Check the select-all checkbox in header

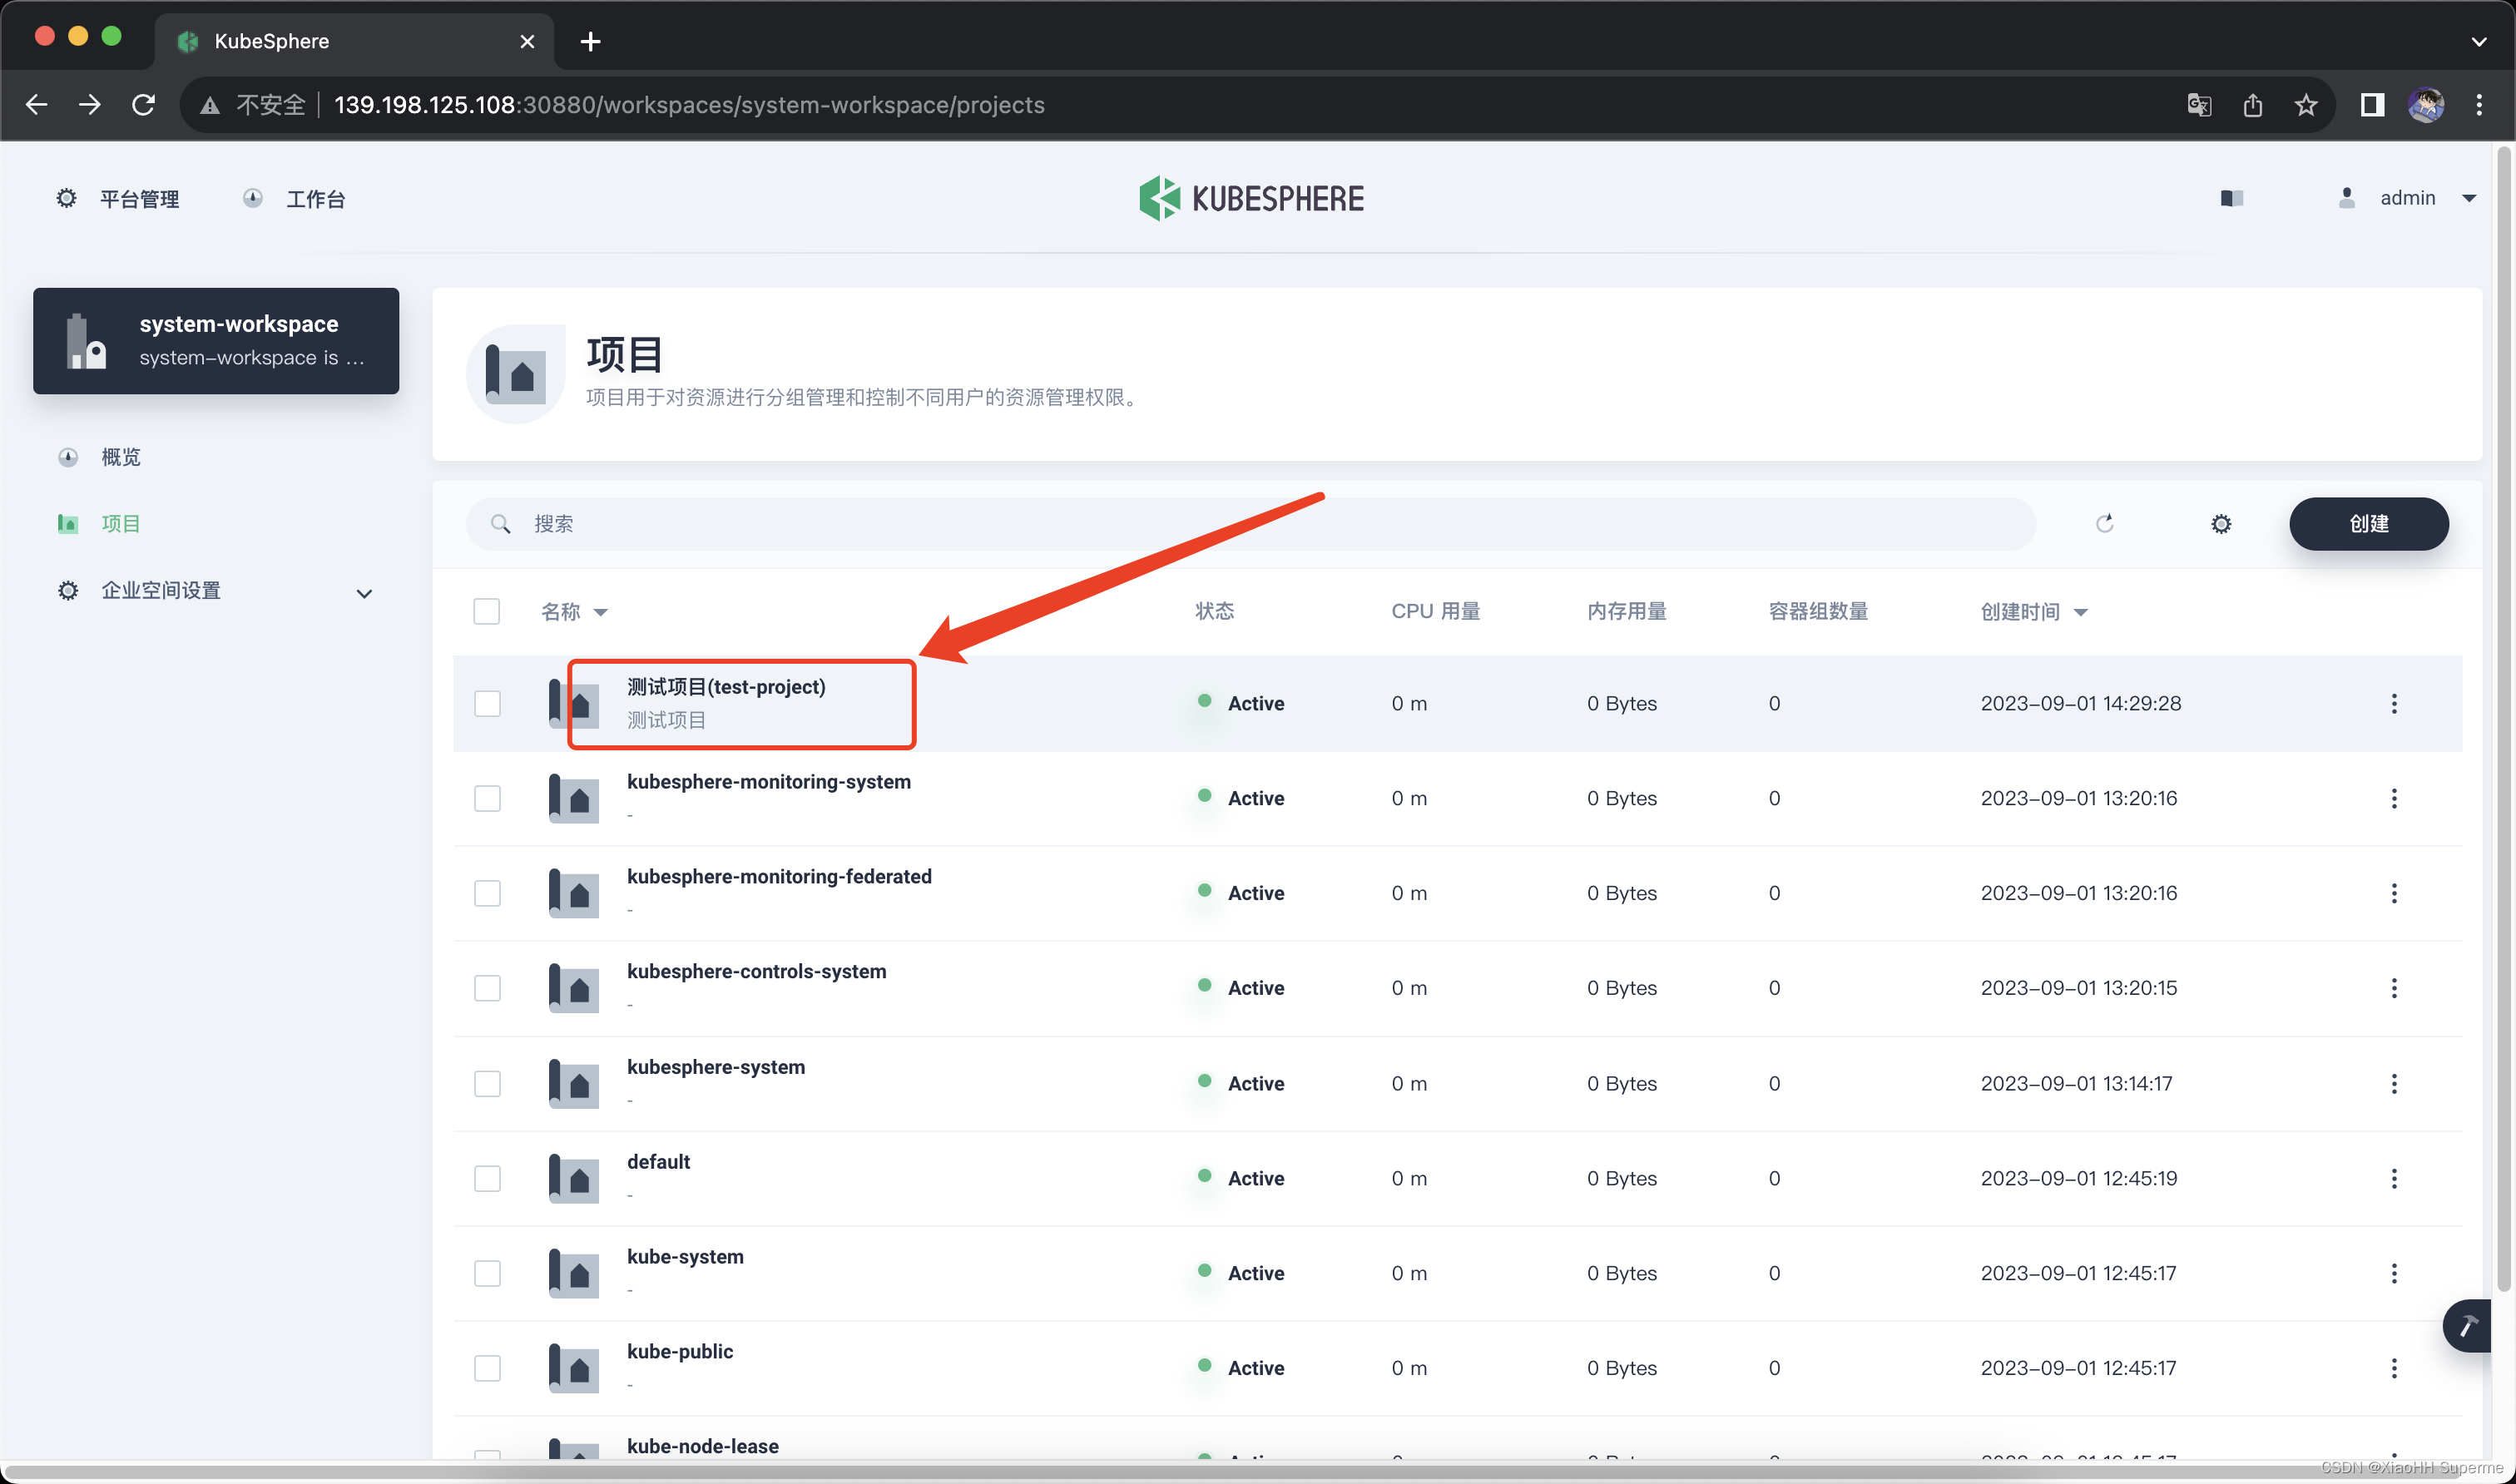coord(486,611)
